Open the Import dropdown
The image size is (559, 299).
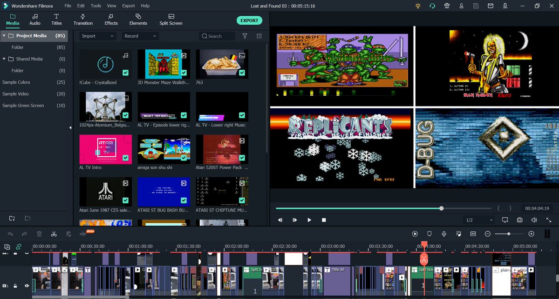(98, 36)
